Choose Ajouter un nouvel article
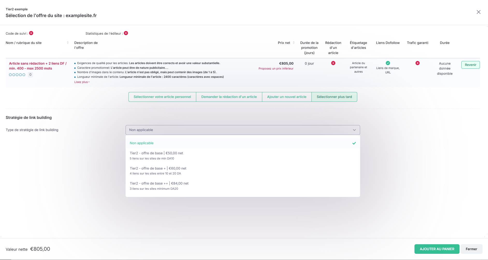 287,97
